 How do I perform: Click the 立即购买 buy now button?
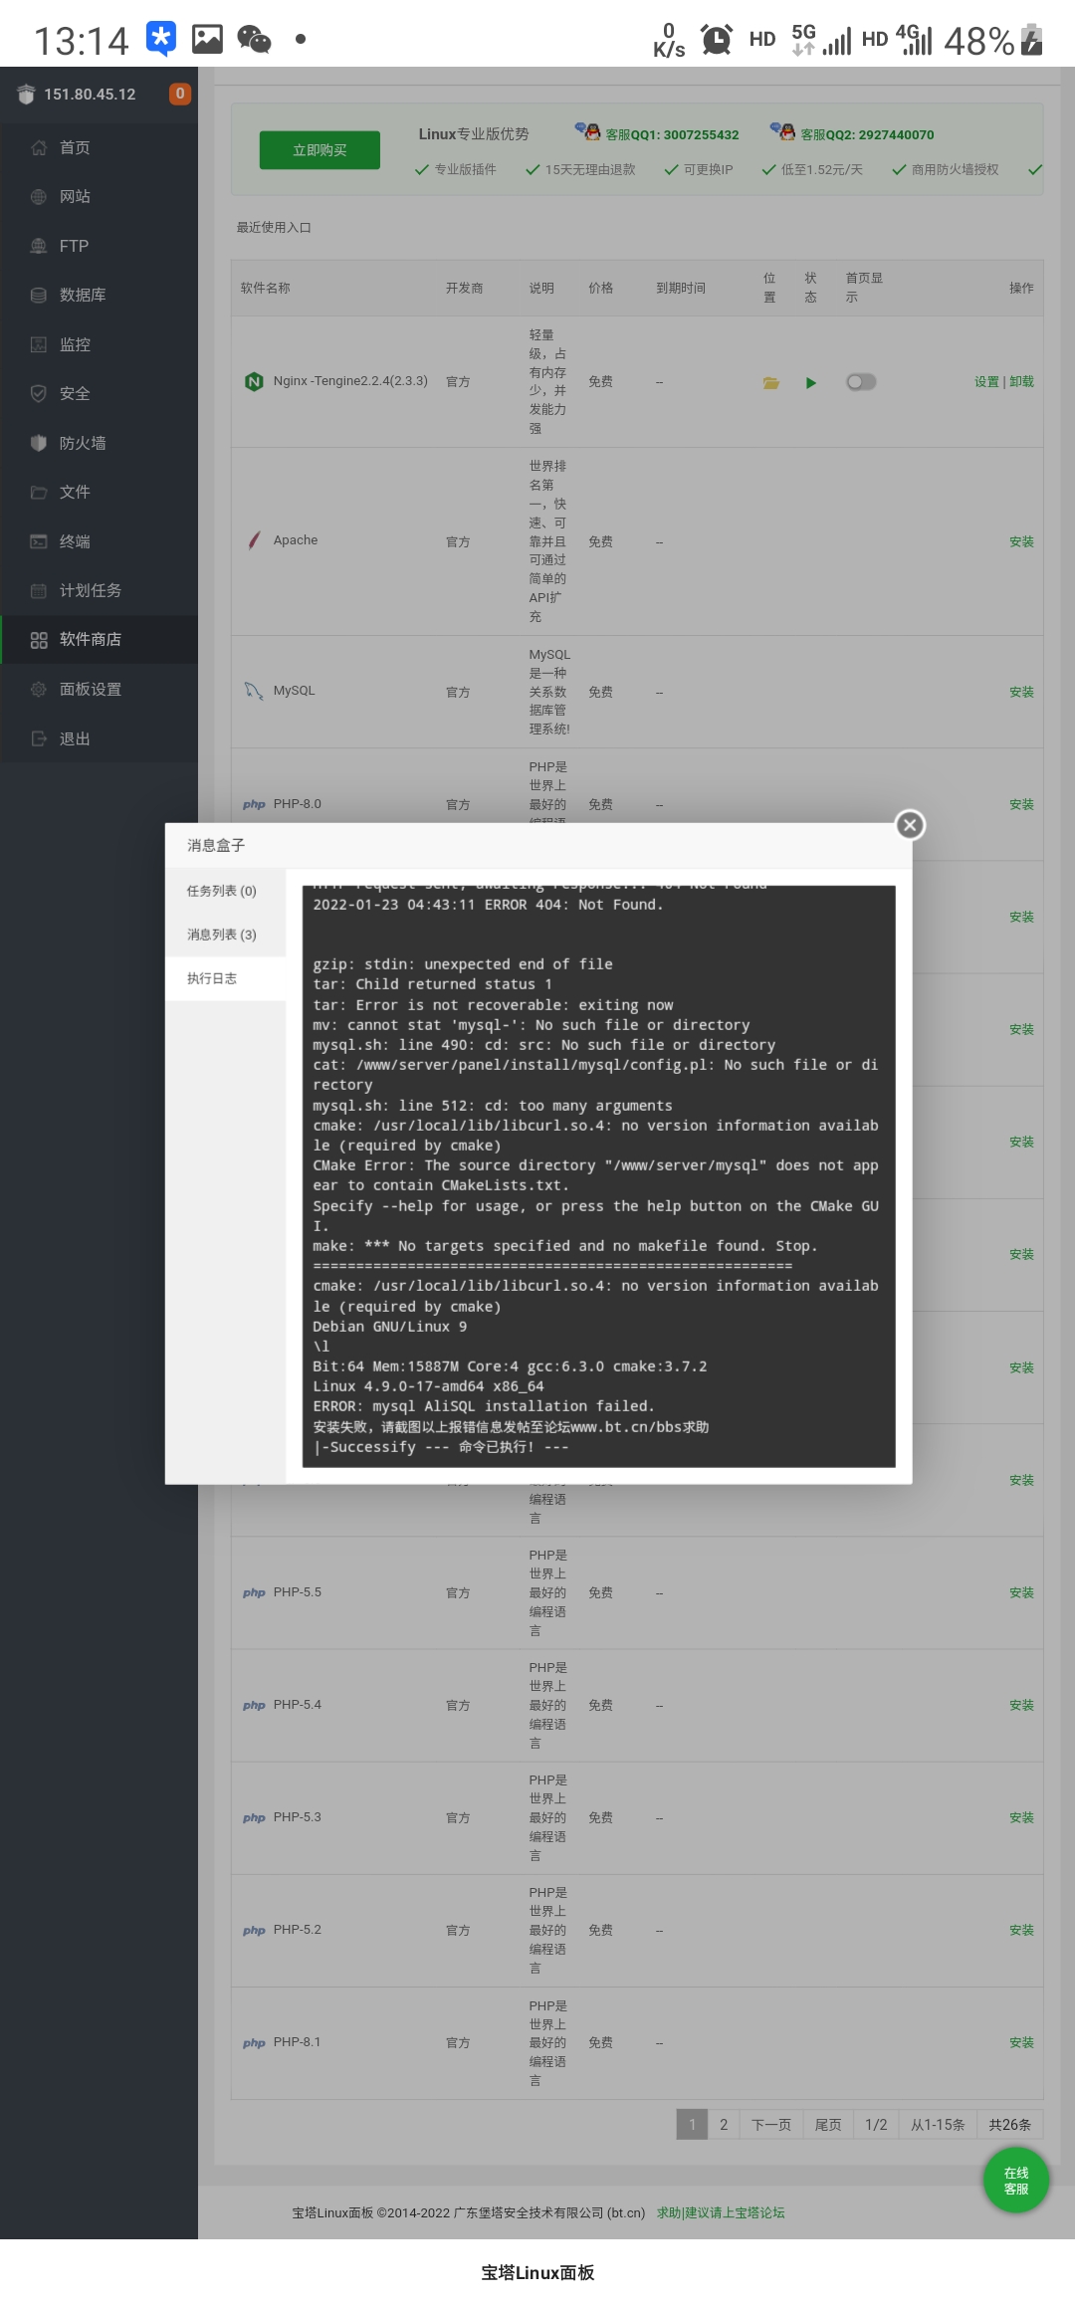[x=320, y=150]
